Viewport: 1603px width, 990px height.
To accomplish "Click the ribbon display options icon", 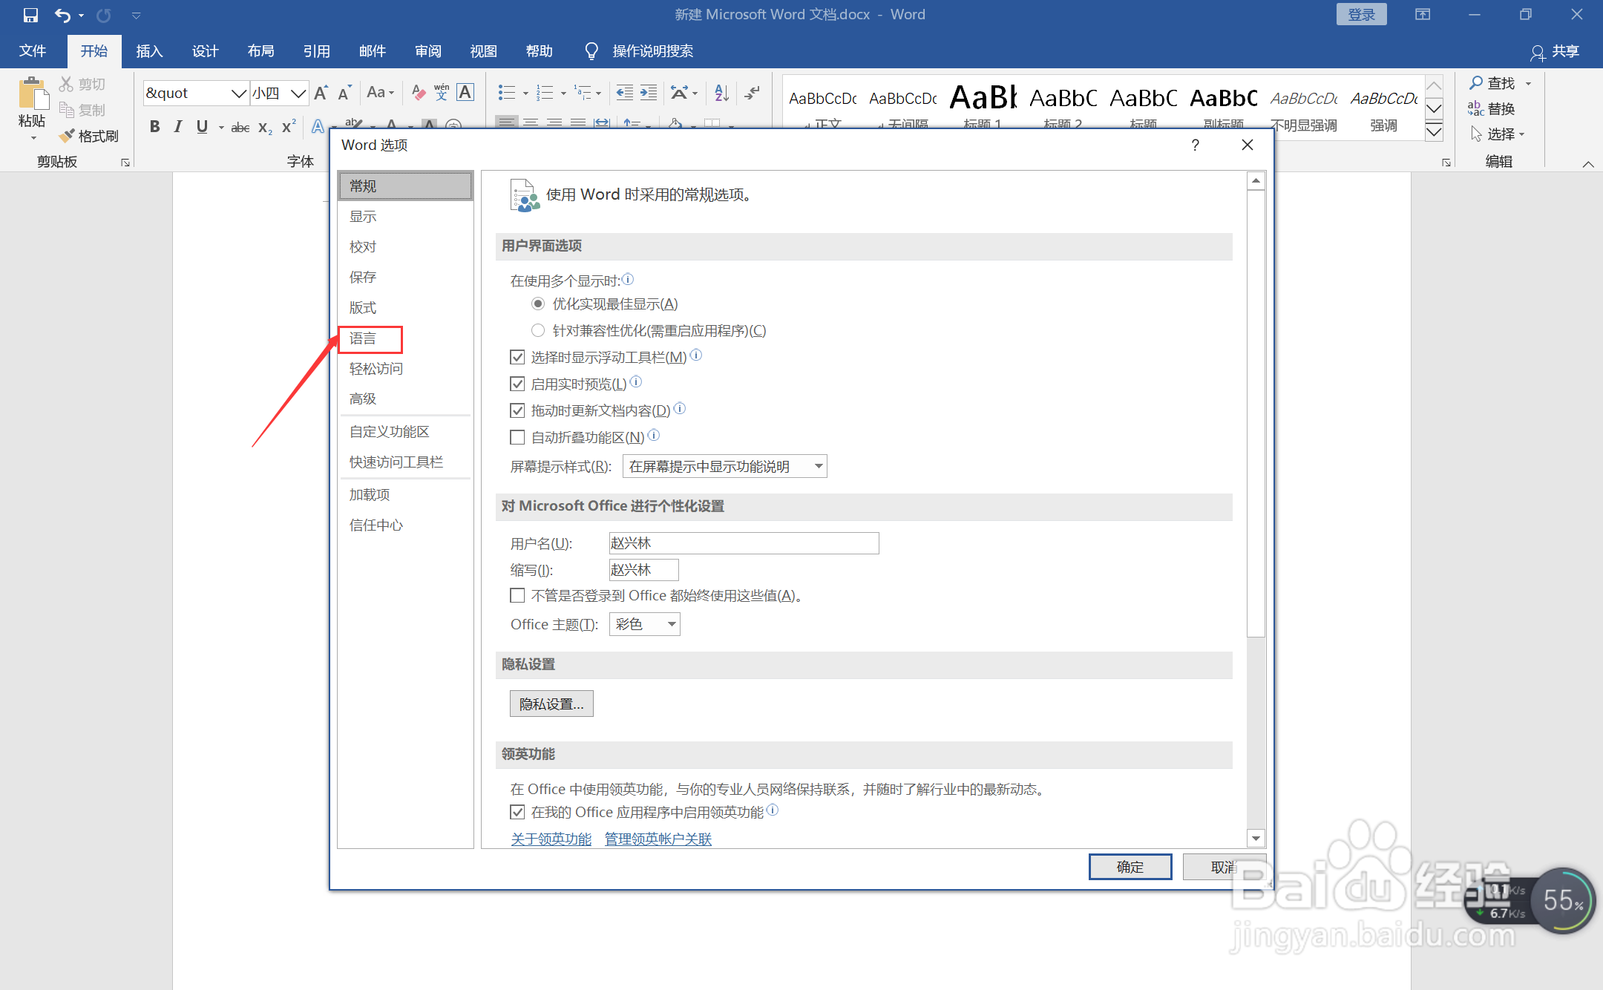I will pos(1423,15).
